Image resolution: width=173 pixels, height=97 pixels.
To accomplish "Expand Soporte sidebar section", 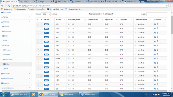I will pyautogui.click(x=16, y=83).
